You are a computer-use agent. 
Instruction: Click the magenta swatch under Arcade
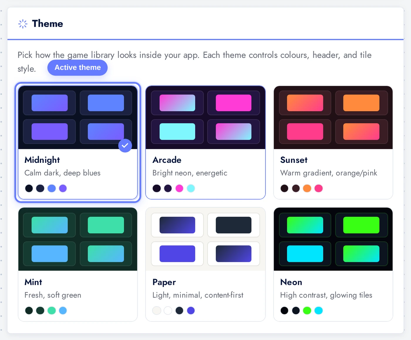click(179, 188)
